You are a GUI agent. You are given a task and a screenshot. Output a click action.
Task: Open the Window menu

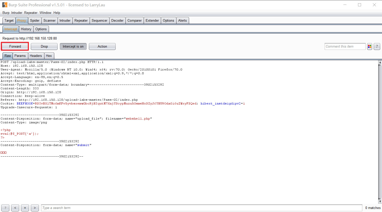45,13
